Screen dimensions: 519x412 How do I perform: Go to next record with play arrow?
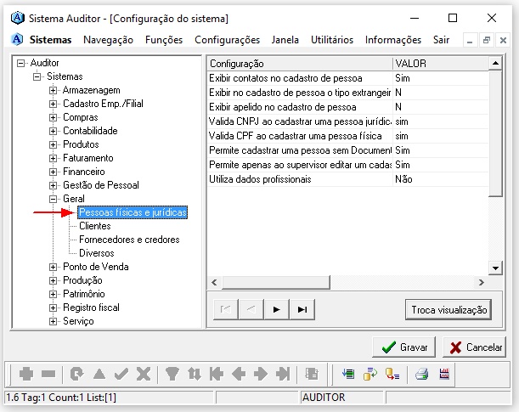point(277,310)
